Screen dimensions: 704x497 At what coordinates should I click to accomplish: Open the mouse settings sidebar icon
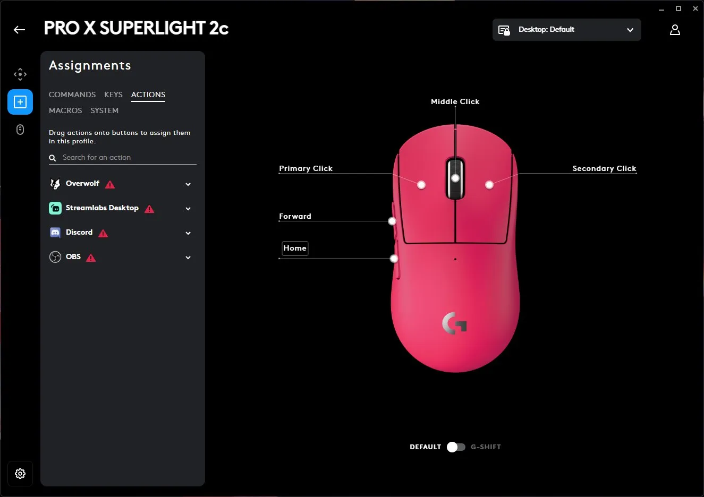20,130
